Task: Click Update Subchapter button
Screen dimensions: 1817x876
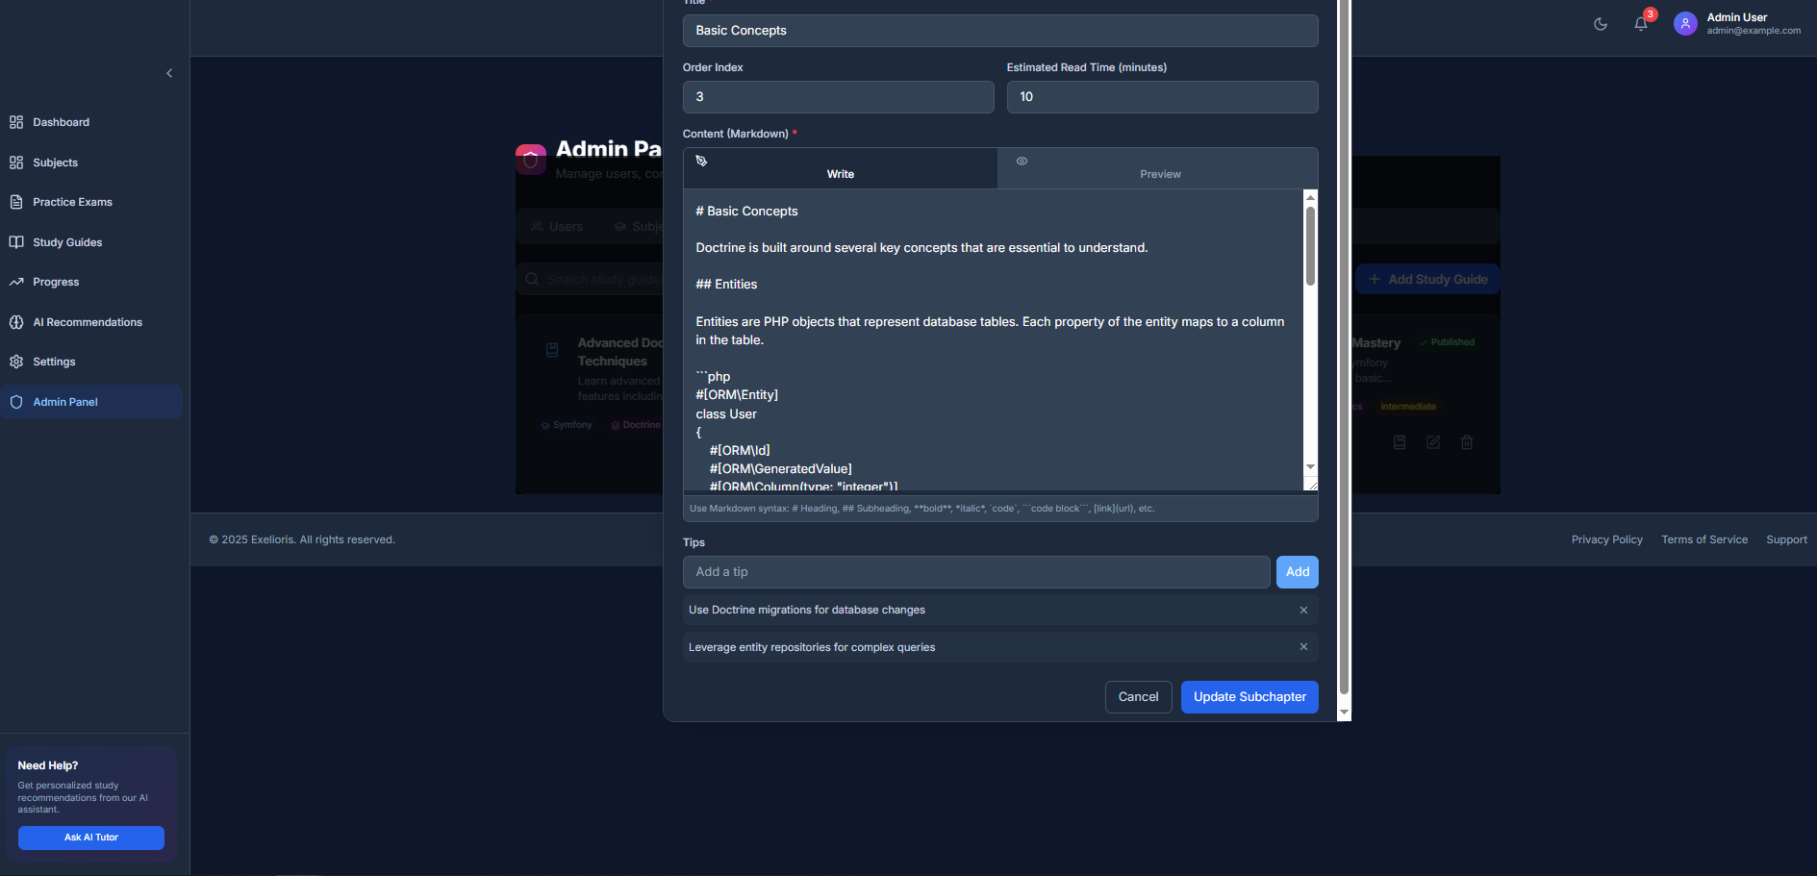Action: pyautogui.click(x=1249, y=697)
